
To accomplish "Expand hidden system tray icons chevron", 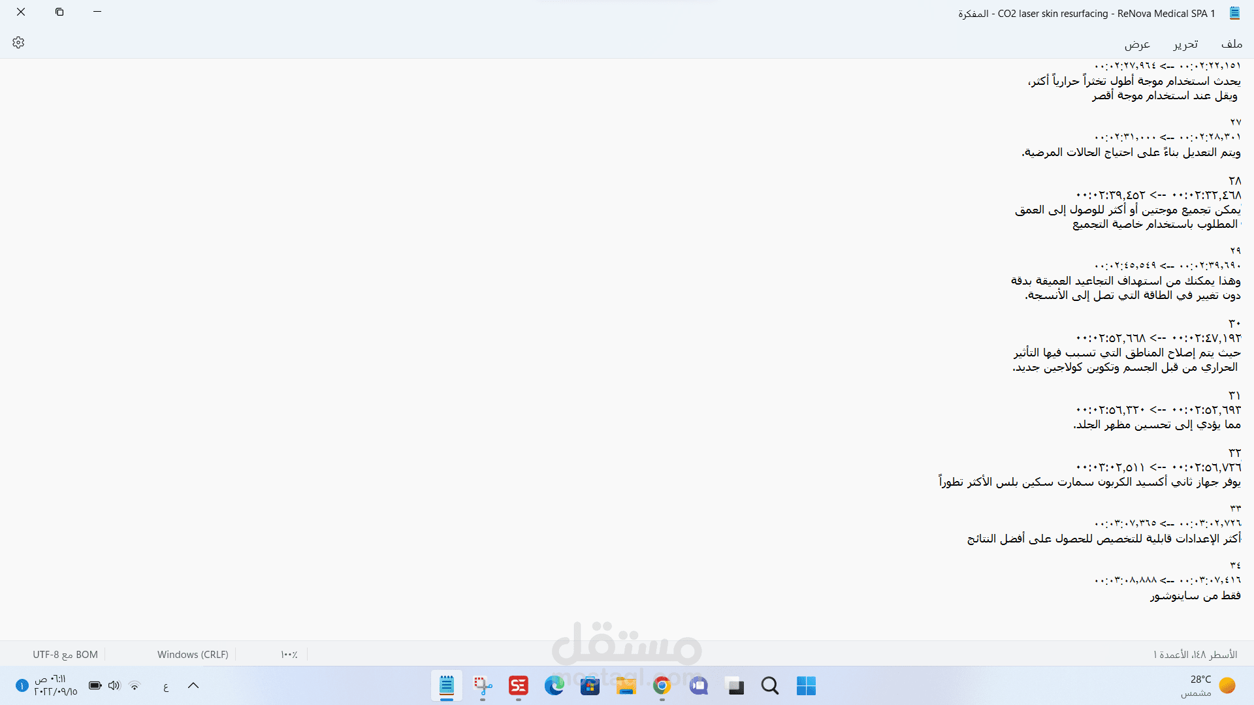I will (x=193, y=685).
